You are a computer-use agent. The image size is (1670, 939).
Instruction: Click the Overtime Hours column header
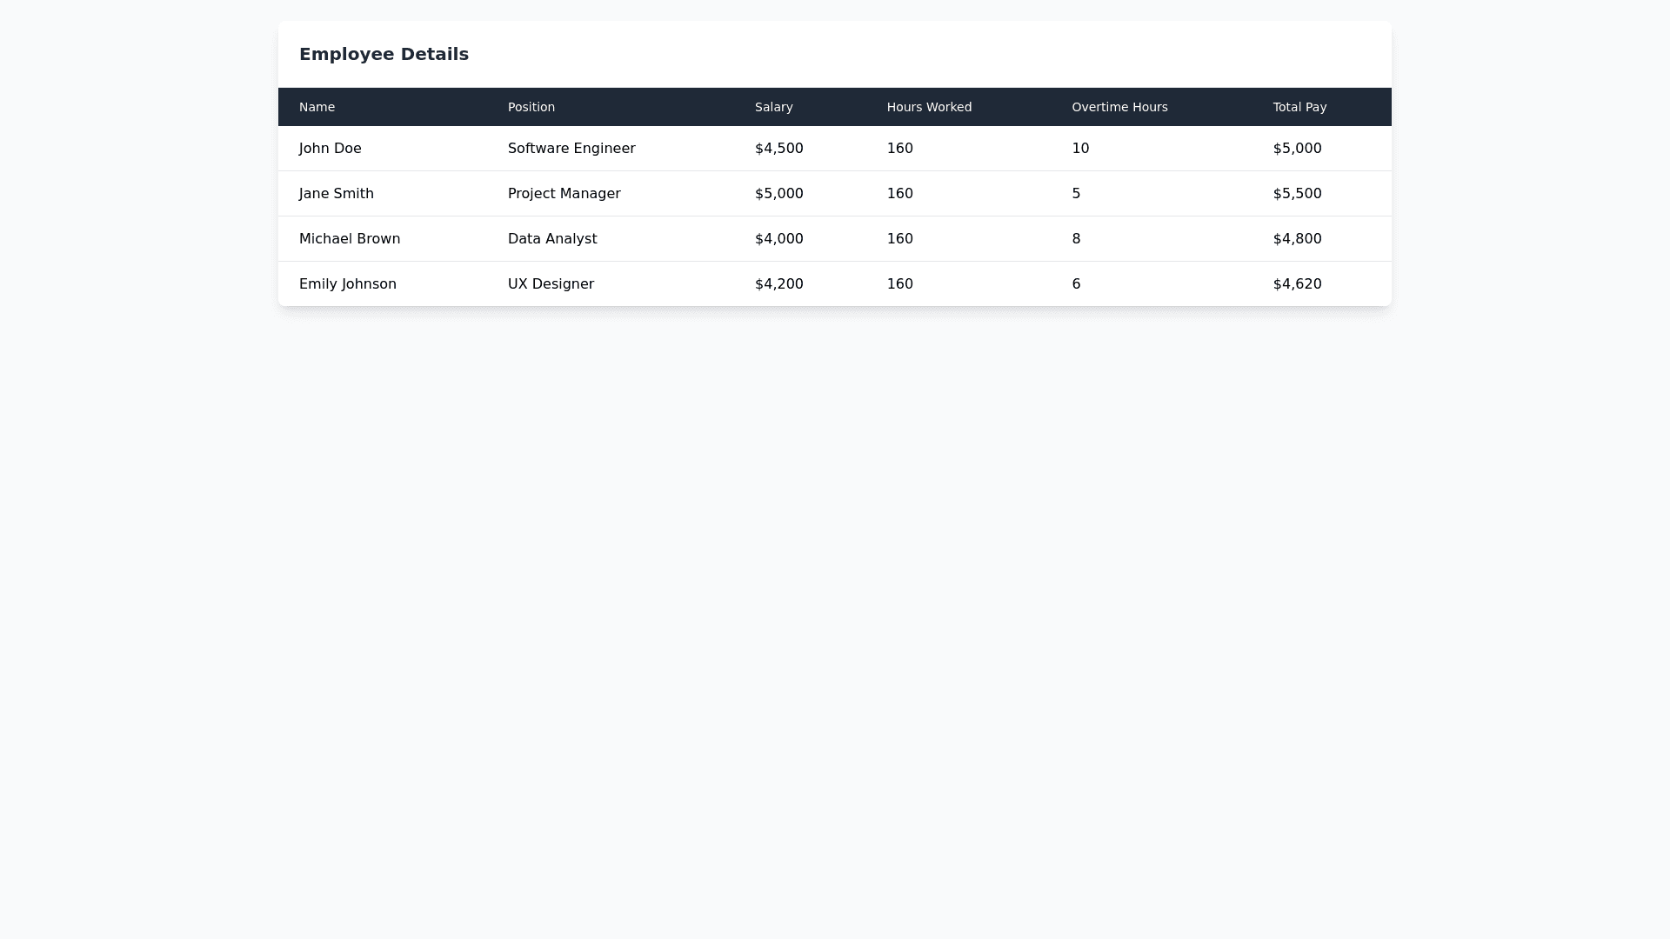click(x=1119, y=107)
